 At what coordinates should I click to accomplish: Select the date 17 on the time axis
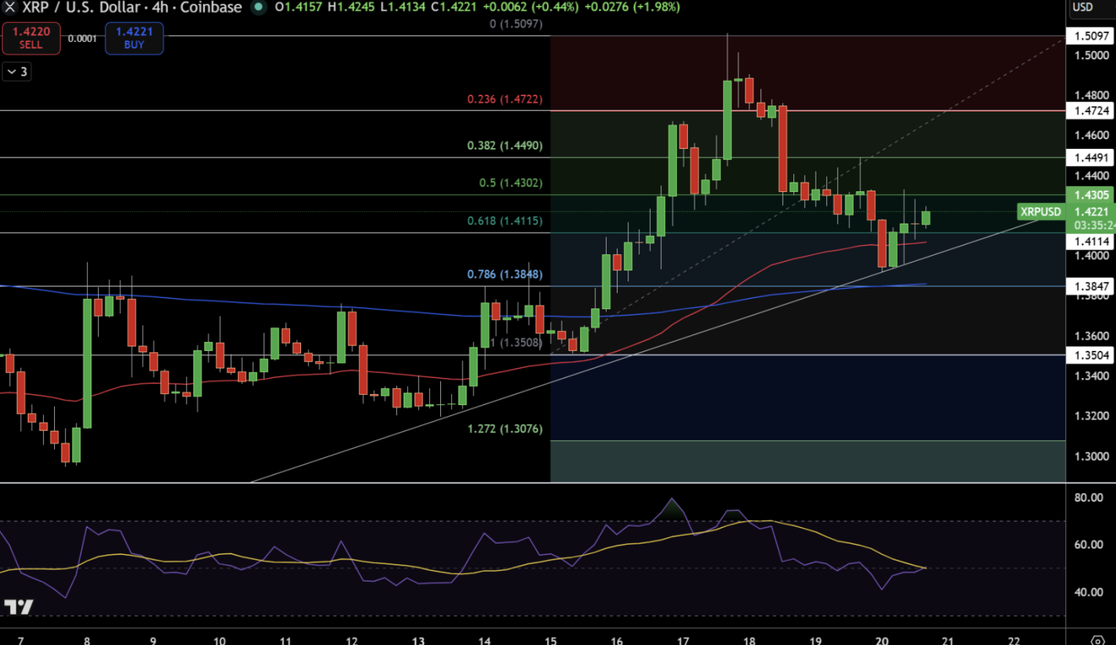click(682, 640)
